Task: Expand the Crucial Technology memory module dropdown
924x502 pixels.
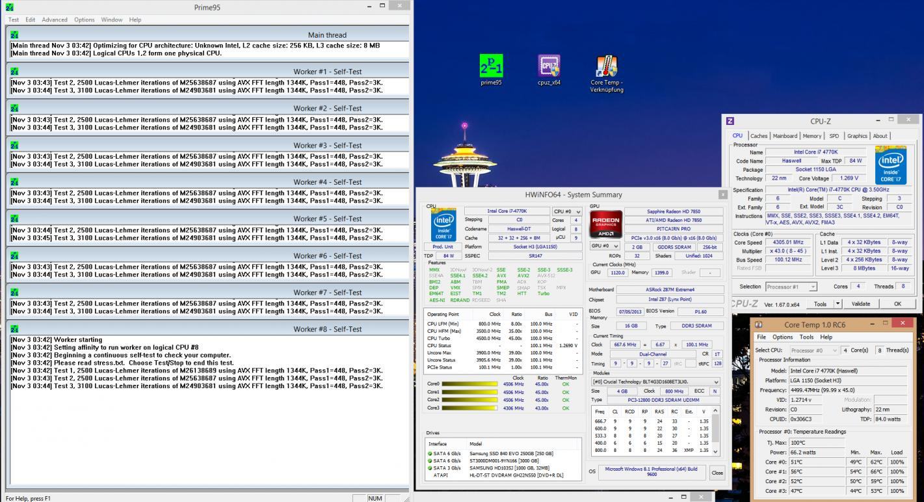Action: tap(655, 382)
